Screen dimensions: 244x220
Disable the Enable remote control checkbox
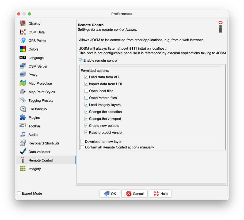81,60
